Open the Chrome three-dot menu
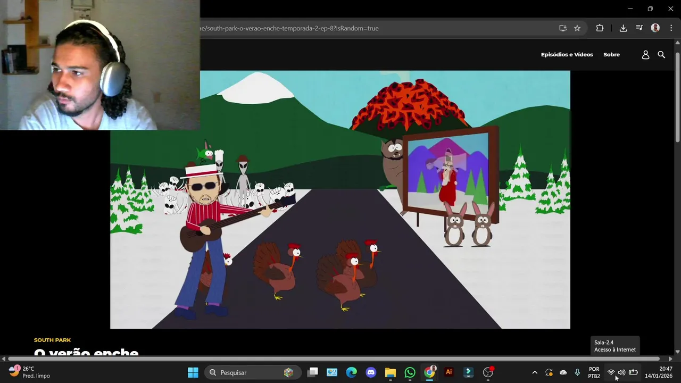The width and height of the screenshot is (681, 383). [x=671, y=28]
